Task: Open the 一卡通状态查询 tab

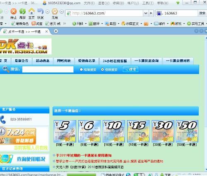Action: coord(147,61)
